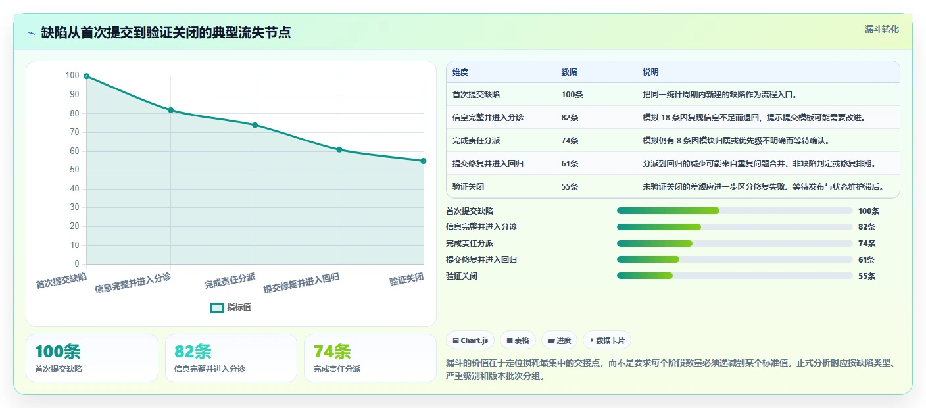Click the 提交修复并进入回归 progress bar
Image resolution: width=926 pixels, height=408 pixels.
pos(735,259)
